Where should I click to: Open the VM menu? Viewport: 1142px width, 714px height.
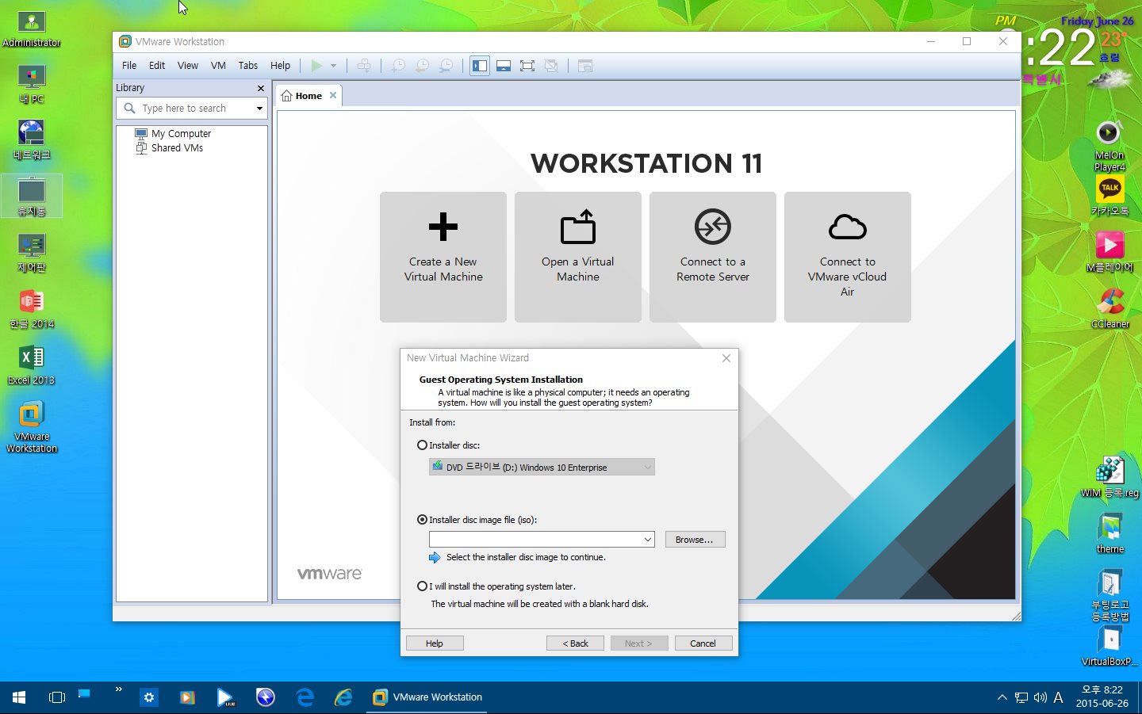(x=218, y=66)
